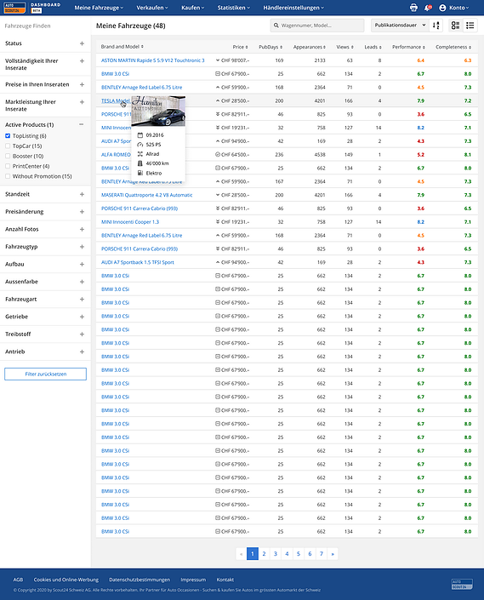
Task: Click the search magnifier icon
Action: pos(276,26)
